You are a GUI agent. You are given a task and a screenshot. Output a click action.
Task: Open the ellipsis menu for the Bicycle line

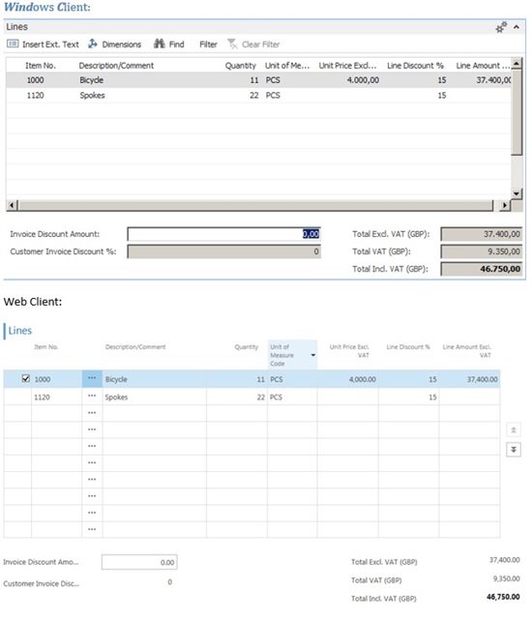click(x=92, y=378)
